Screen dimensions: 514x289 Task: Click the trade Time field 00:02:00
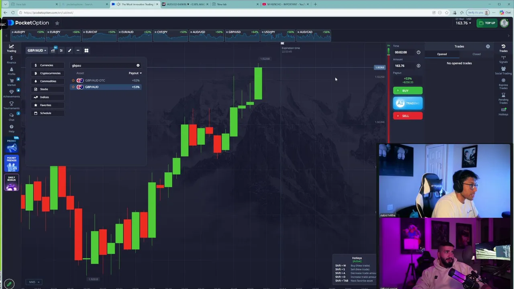pos(404,52)
